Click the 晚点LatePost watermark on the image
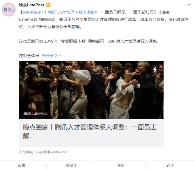195x170 pixels. pyautogui.click(x=36, y=113)
